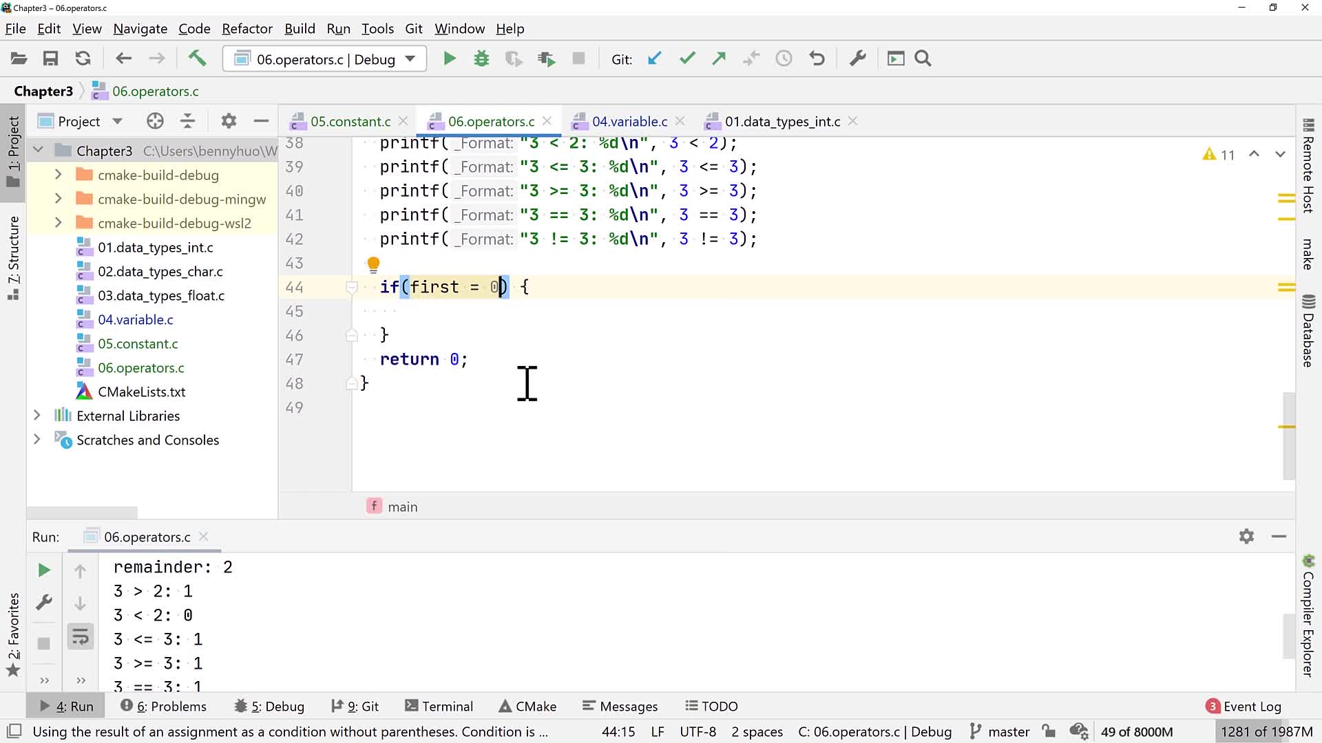
Task: Expand the cmake-build-debug folder
Action: [x=59, y=175]
